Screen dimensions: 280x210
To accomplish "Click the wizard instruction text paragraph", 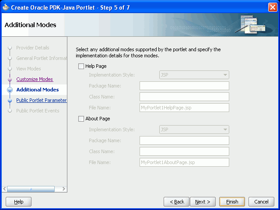I will pyautogui.click(x=148, y=52).
